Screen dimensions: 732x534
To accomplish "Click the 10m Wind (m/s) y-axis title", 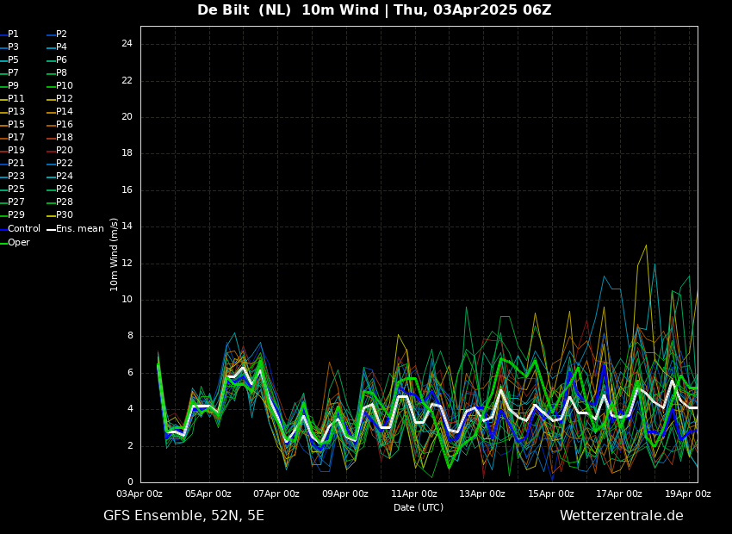I will 115,254.
